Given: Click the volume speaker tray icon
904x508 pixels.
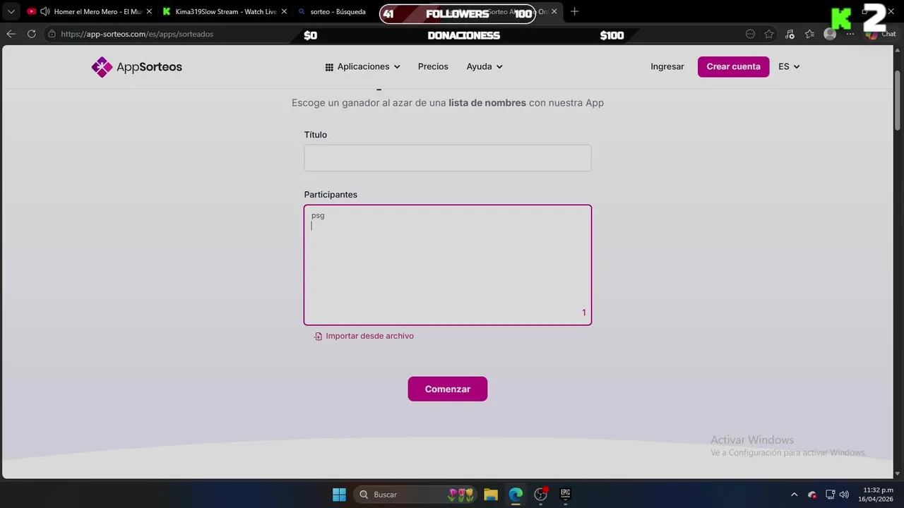Looking at the screenshot, I should pyautogui.click(x=844, y=495).
